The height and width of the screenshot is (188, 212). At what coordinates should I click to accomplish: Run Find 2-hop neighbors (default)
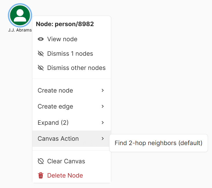click(x=158, y=143)
